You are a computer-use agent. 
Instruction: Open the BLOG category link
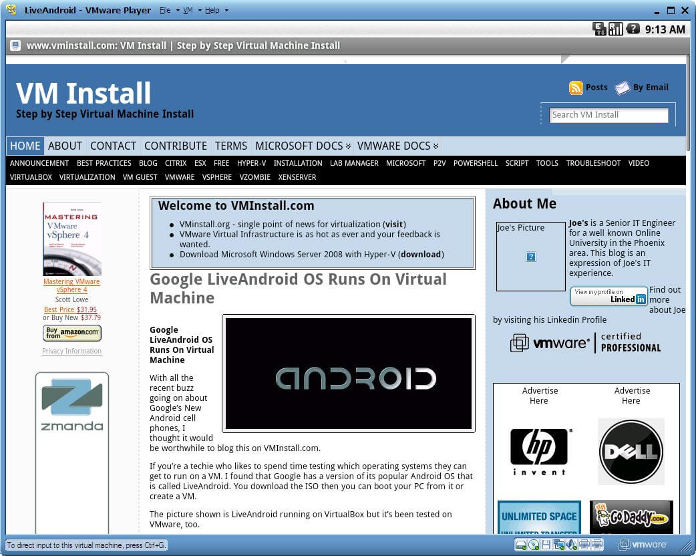click(148, 164)
